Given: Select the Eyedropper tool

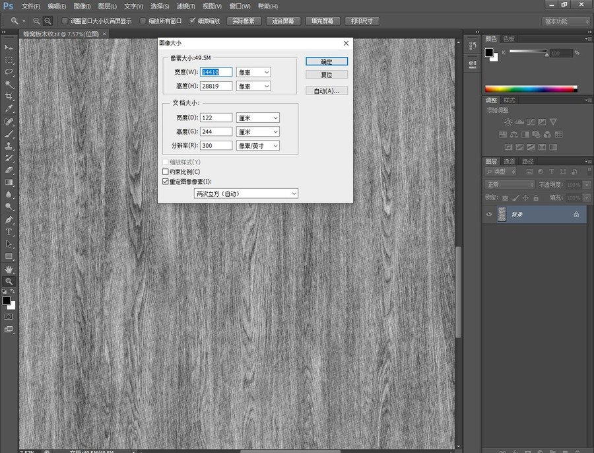Looking at the screenshot, I should 9,108.
